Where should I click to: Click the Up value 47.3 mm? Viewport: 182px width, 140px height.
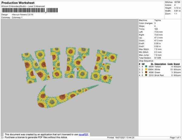(x=158, y=38)
